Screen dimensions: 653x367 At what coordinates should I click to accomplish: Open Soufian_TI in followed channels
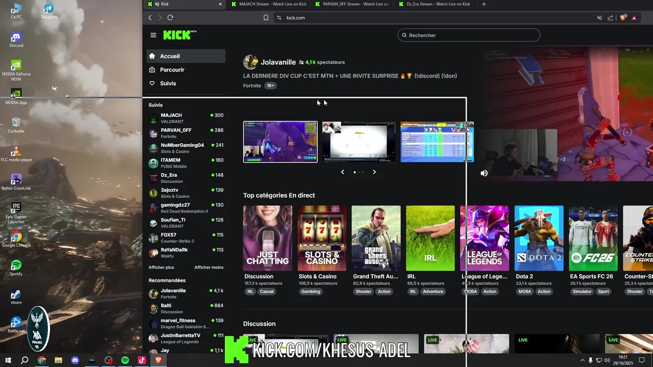186,223
